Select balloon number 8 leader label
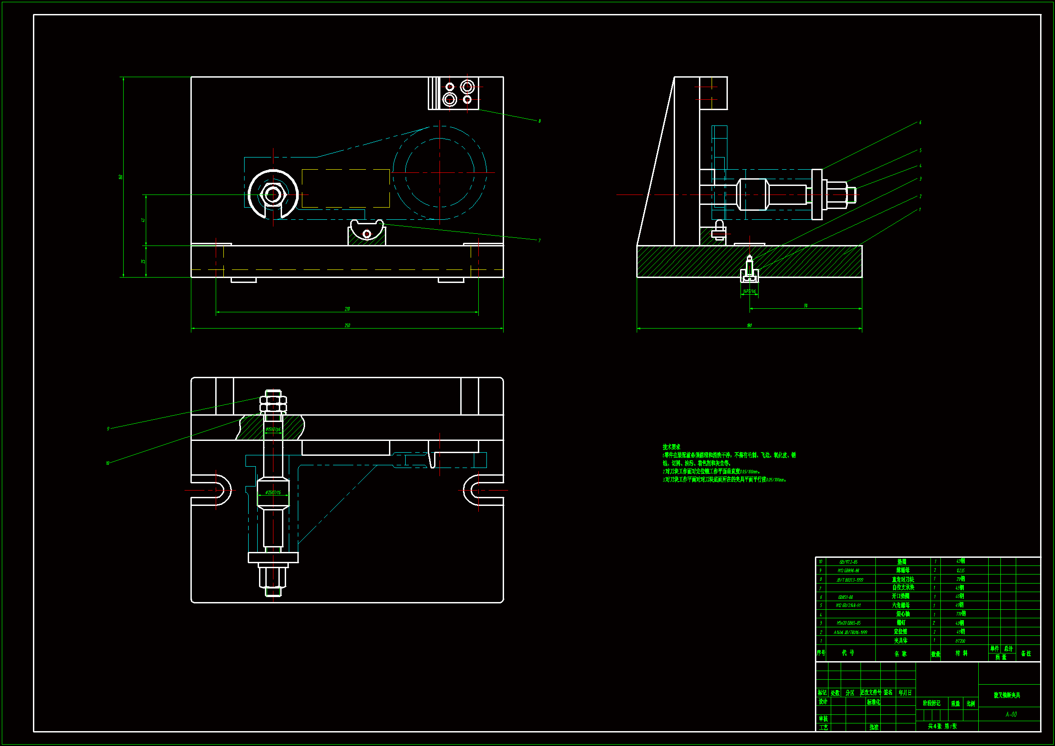The image size is (1055, 746). click(539, 121)
